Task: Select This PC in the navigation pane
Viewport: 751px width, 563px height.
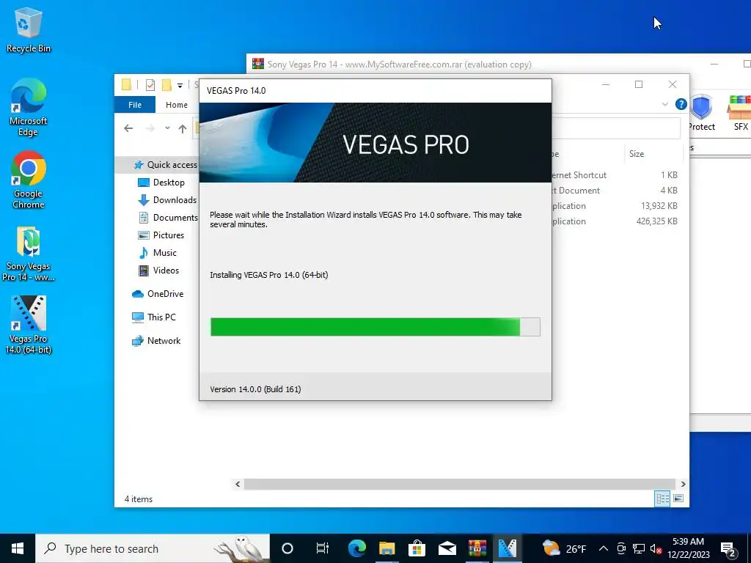Action: (x=154, y=317)
